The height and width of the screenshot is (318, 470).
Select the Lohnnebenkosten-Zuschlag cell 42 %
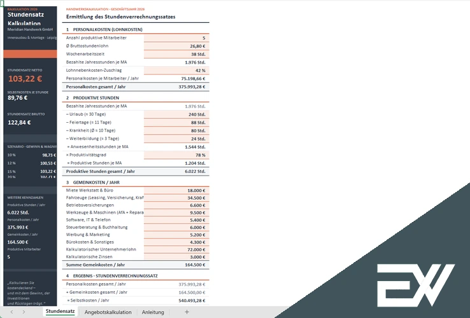[176, 71]
